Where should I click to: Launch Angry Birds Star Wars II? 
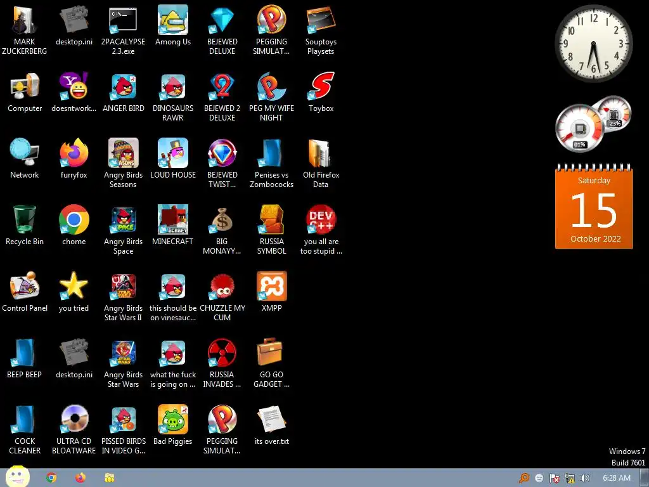click(123, 287)
